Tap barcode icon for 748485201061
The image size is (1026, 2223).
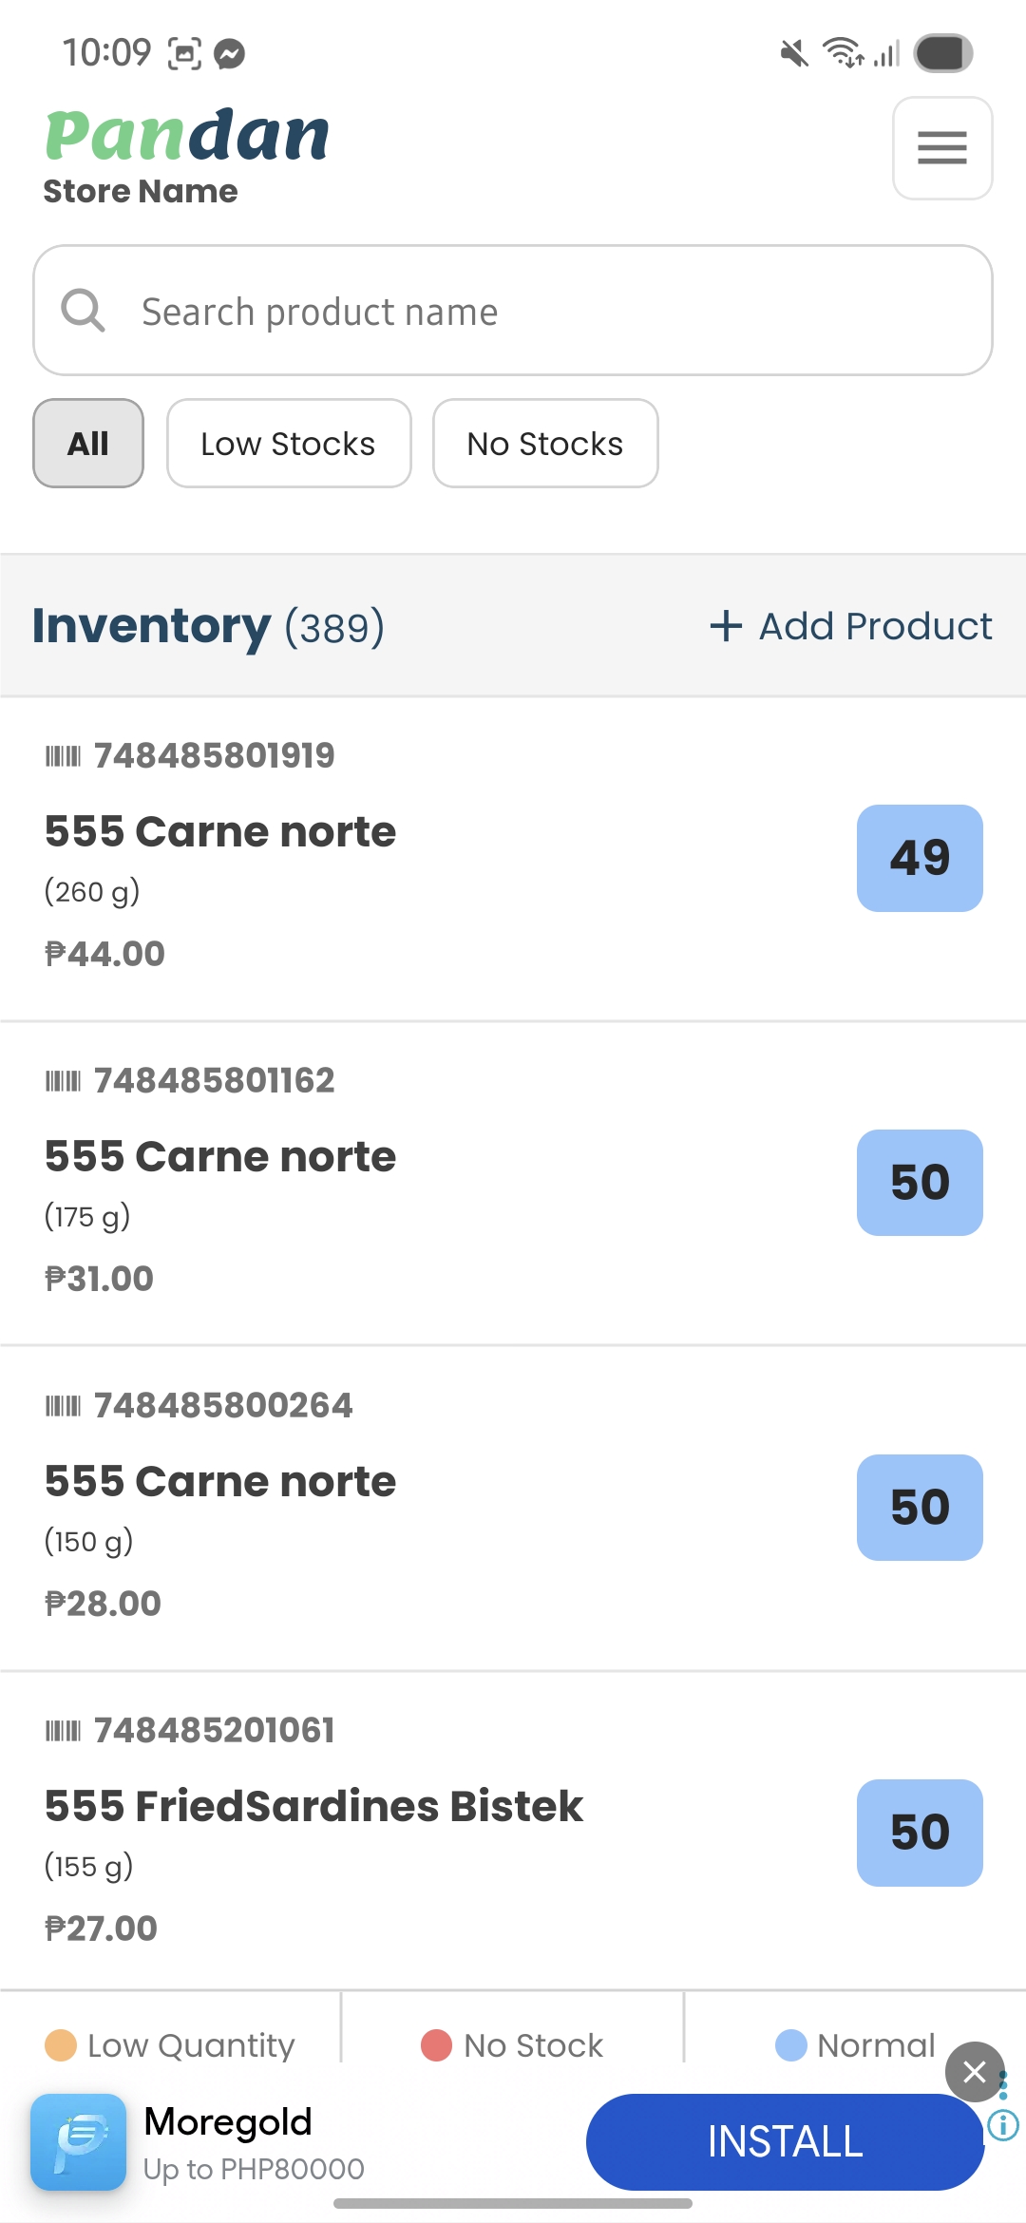tap(63, 1731)
